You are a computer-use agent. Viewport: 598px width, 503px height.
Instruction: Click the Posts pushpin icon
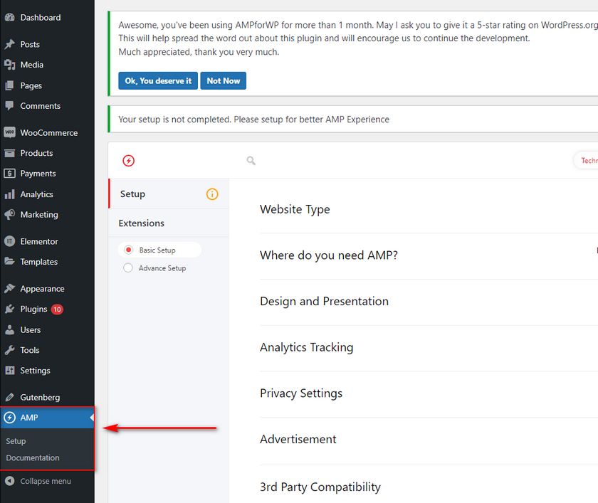click(9, 44)
